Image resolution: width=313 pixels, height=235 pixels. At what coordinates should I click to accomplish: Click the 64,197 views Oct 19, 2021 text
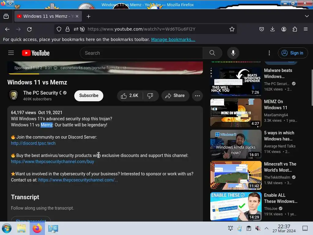pos(37,113)
